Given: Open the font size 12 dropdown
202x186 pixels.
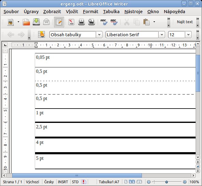Looking at the screenshot, I should click(x=188, y=35).
